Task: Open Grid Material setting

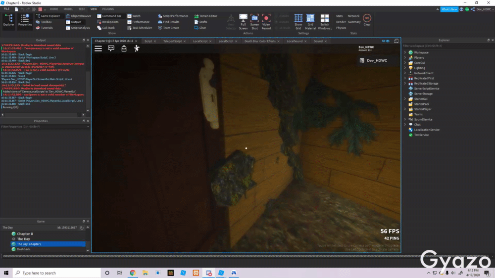Action: click(310, 22)
